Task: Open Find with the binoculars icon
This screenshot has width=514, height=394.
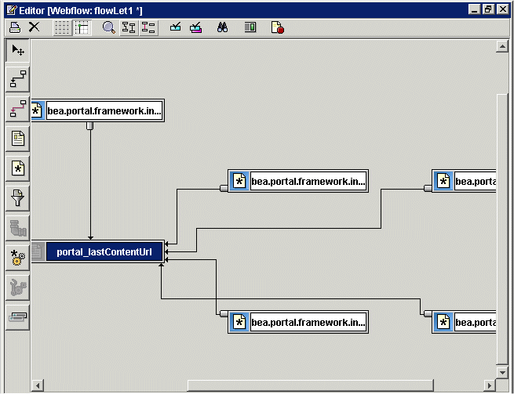Action: 222,27
